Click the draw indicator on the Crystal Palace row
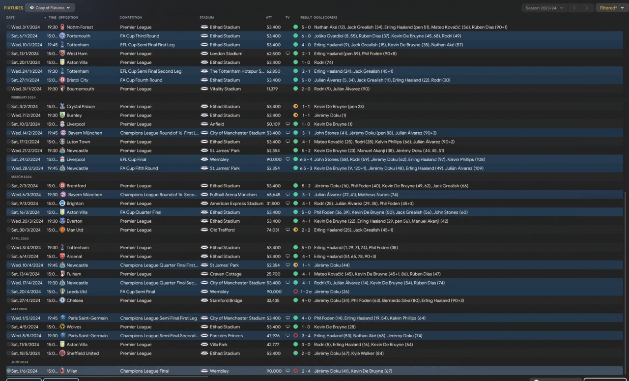This screenshot has height=381, width=629. click(296, 107)
